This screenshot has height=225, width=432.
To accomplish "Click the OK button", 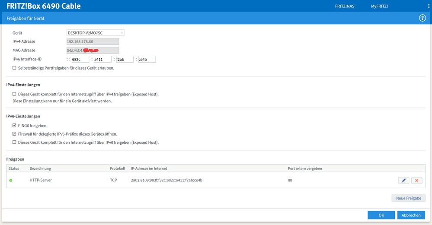I will pos(381,215).
